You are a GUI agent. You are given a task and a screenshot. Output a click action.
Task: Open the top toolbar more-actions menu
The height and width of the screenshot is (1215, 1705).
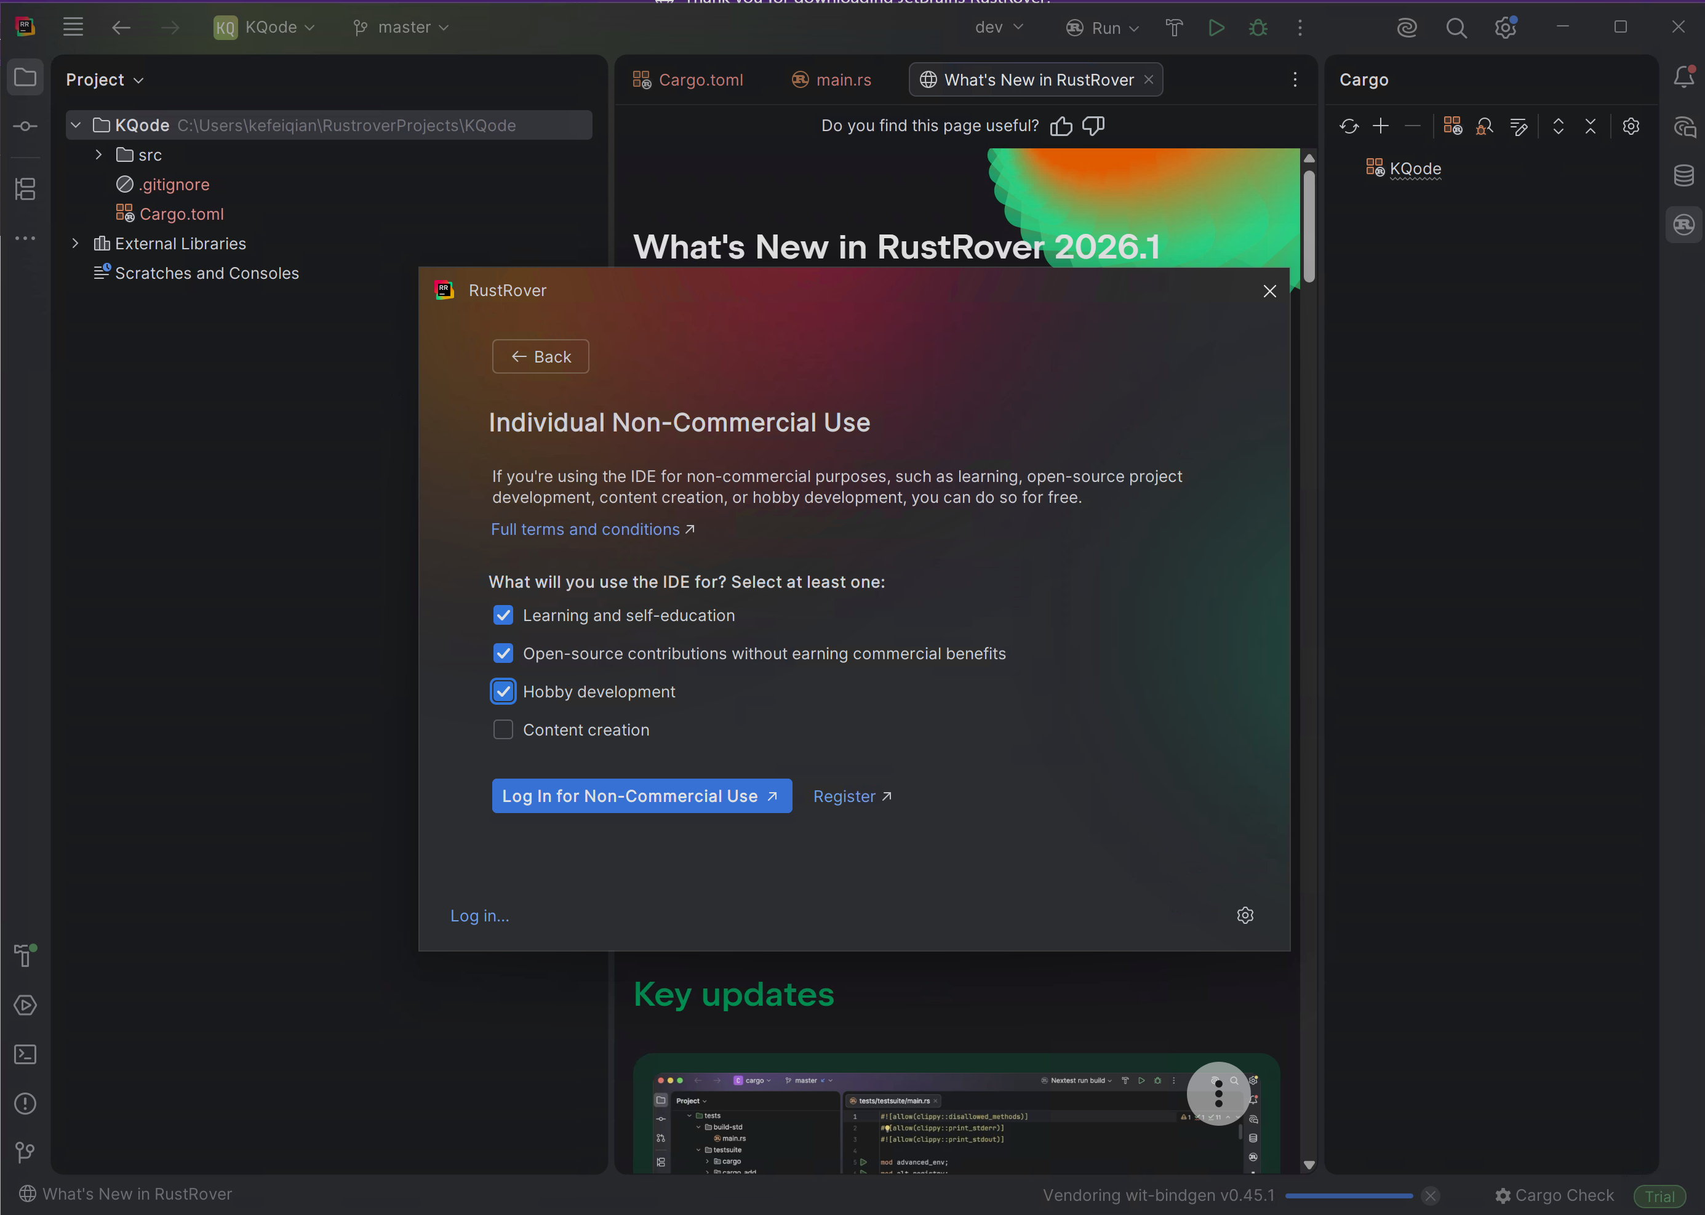(1300, 28)
